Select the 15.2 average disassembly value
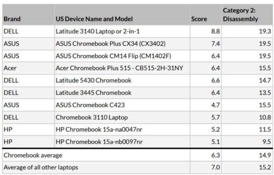274x175 pixels. coord(265,167)
